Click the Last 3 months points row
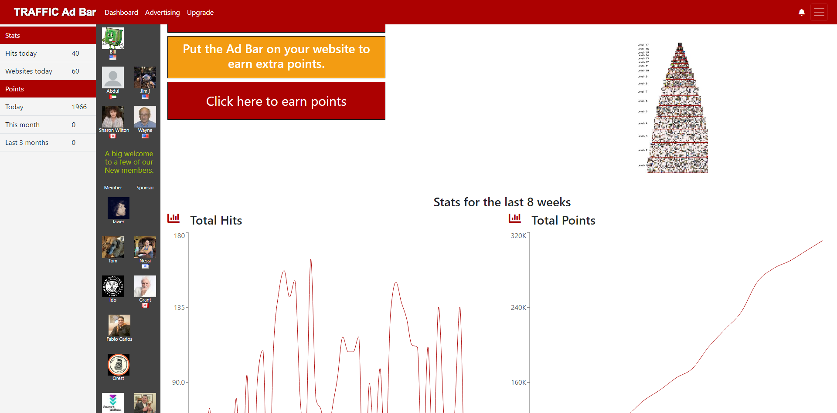 coord(48,142)
